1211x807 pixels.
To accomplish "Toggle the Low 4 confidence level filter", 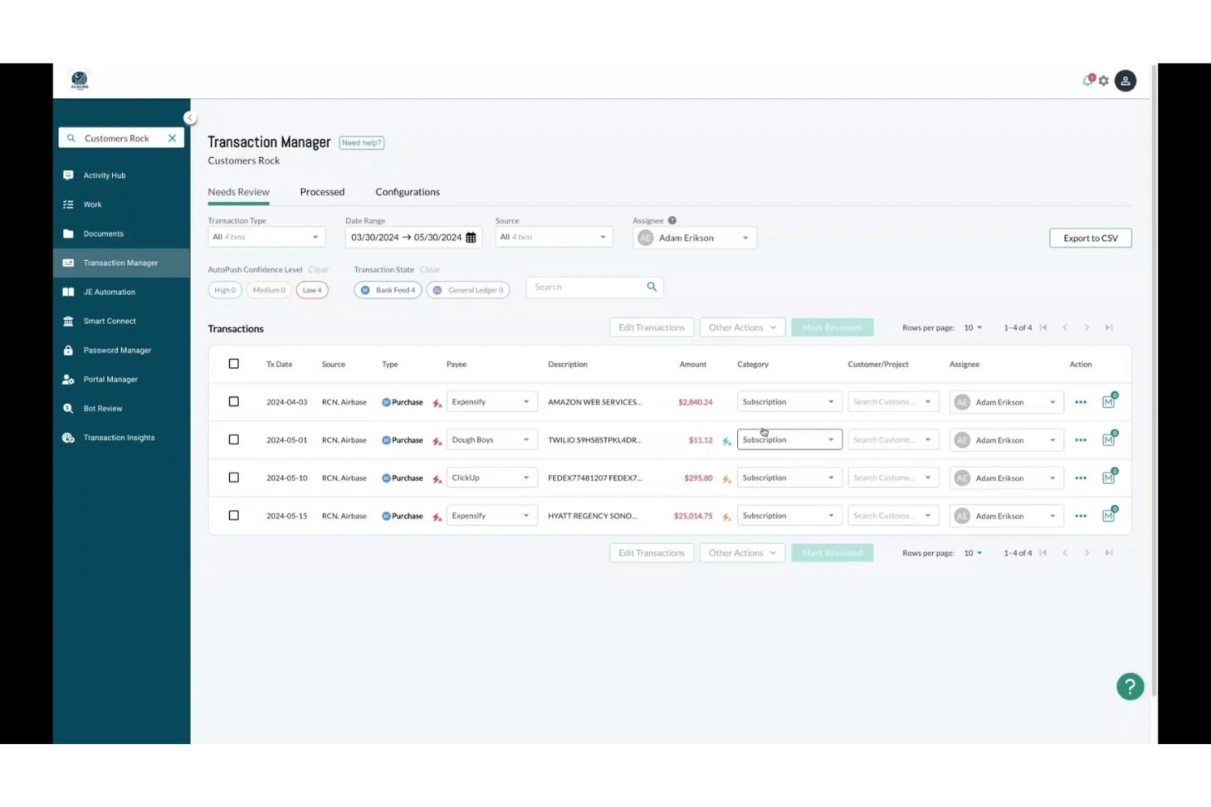I will 312,289.
